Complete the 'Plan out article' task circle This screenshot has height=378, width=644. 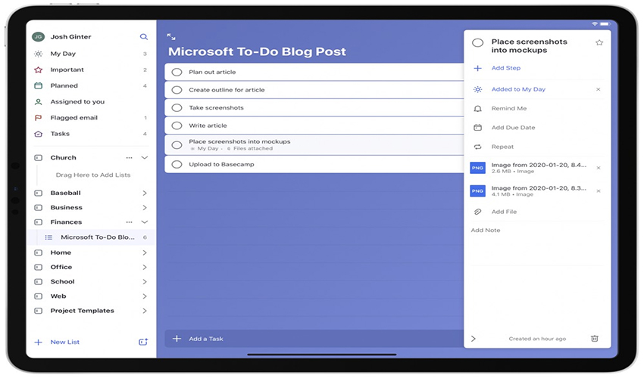coord(177,72)
